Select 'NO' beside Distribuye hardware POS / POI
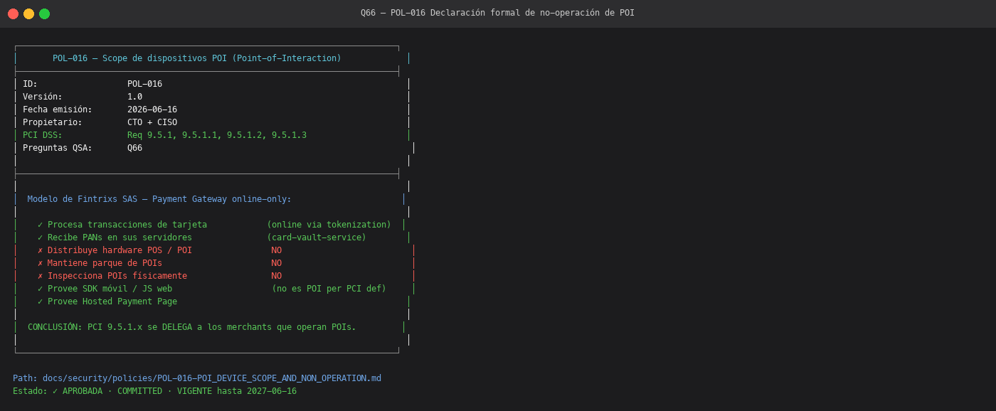996x411 pixels. point(276,250)
